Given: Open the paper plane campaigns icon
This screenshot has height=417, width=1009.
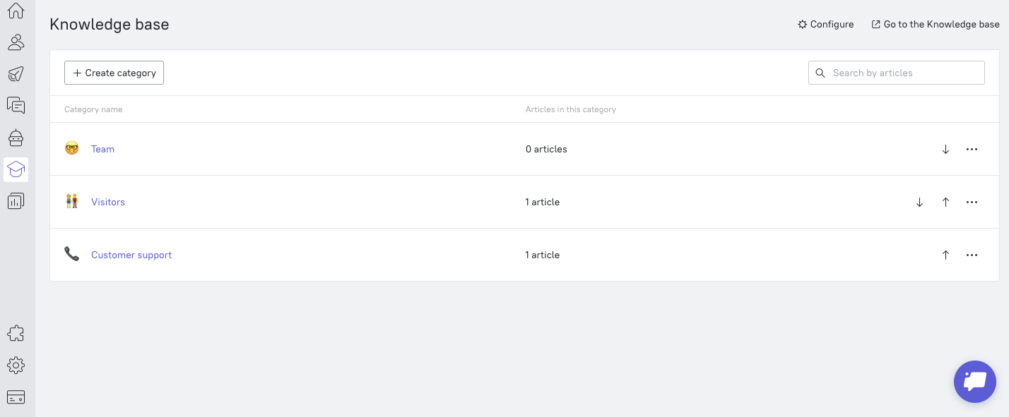Looking at the screenshot, I should [x=16, y=74].
